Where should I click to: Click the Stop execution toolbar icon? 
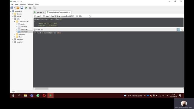click(x=30, y=8)
